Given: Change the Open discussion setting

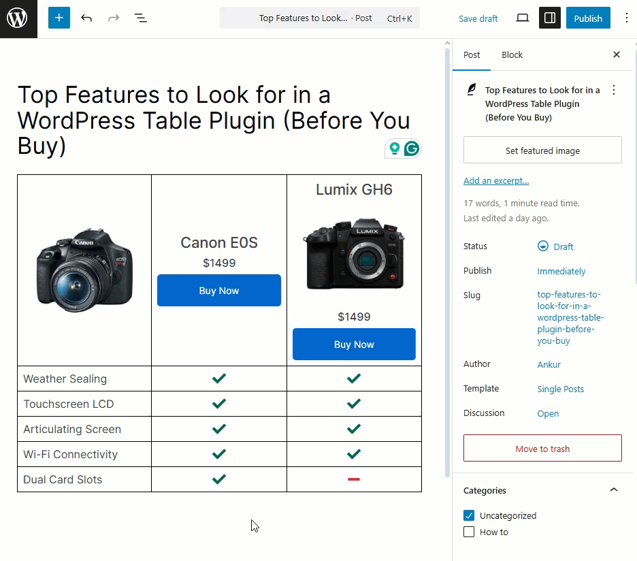Looking at the screenshot, I should point(548,413).
